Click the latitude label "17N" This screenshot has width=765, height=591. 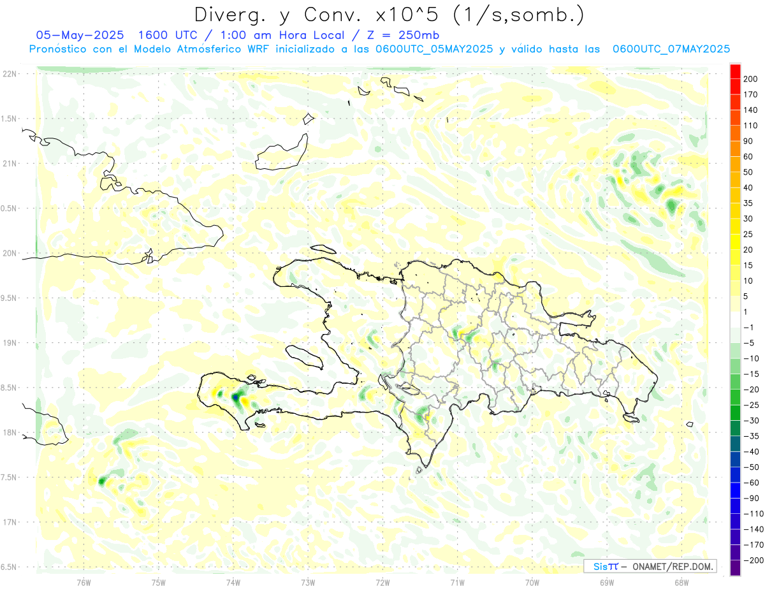coord(9,522)
